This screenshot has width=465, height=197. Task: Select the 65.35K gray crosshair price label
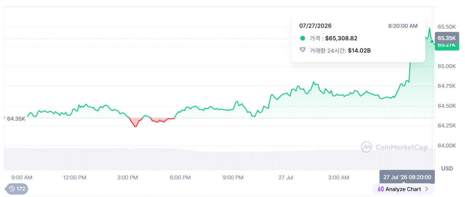447,38
